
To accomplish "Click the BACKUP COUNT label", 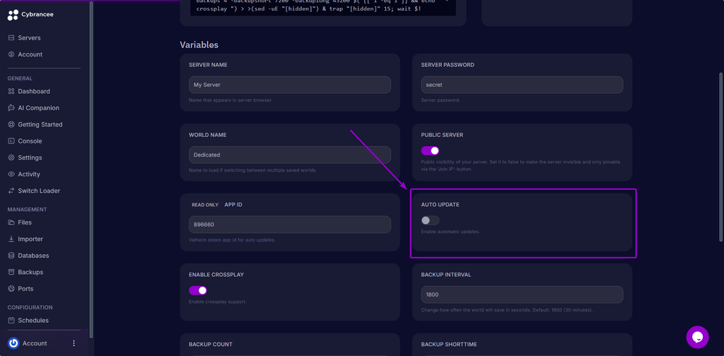I will [211, 345].
